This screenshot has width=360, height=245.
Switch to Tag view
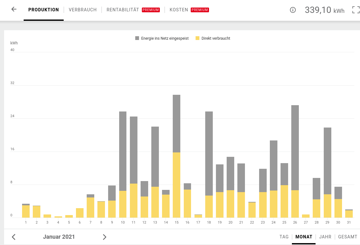tap(284, 237)
